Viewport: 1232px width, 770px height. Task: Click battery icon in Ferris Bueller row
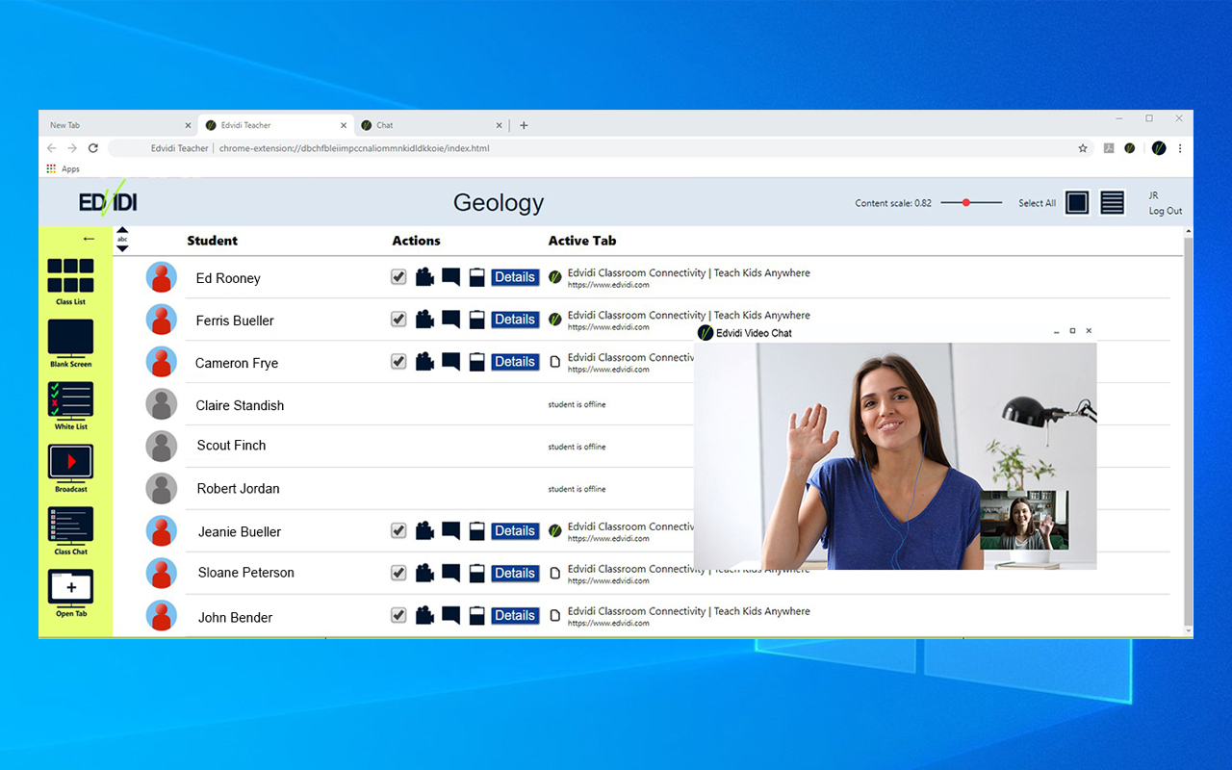[x=476, y=320]
